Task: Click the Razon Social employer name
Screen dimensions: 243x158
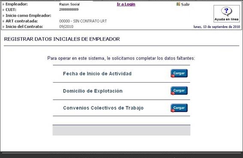Action: 69,4
